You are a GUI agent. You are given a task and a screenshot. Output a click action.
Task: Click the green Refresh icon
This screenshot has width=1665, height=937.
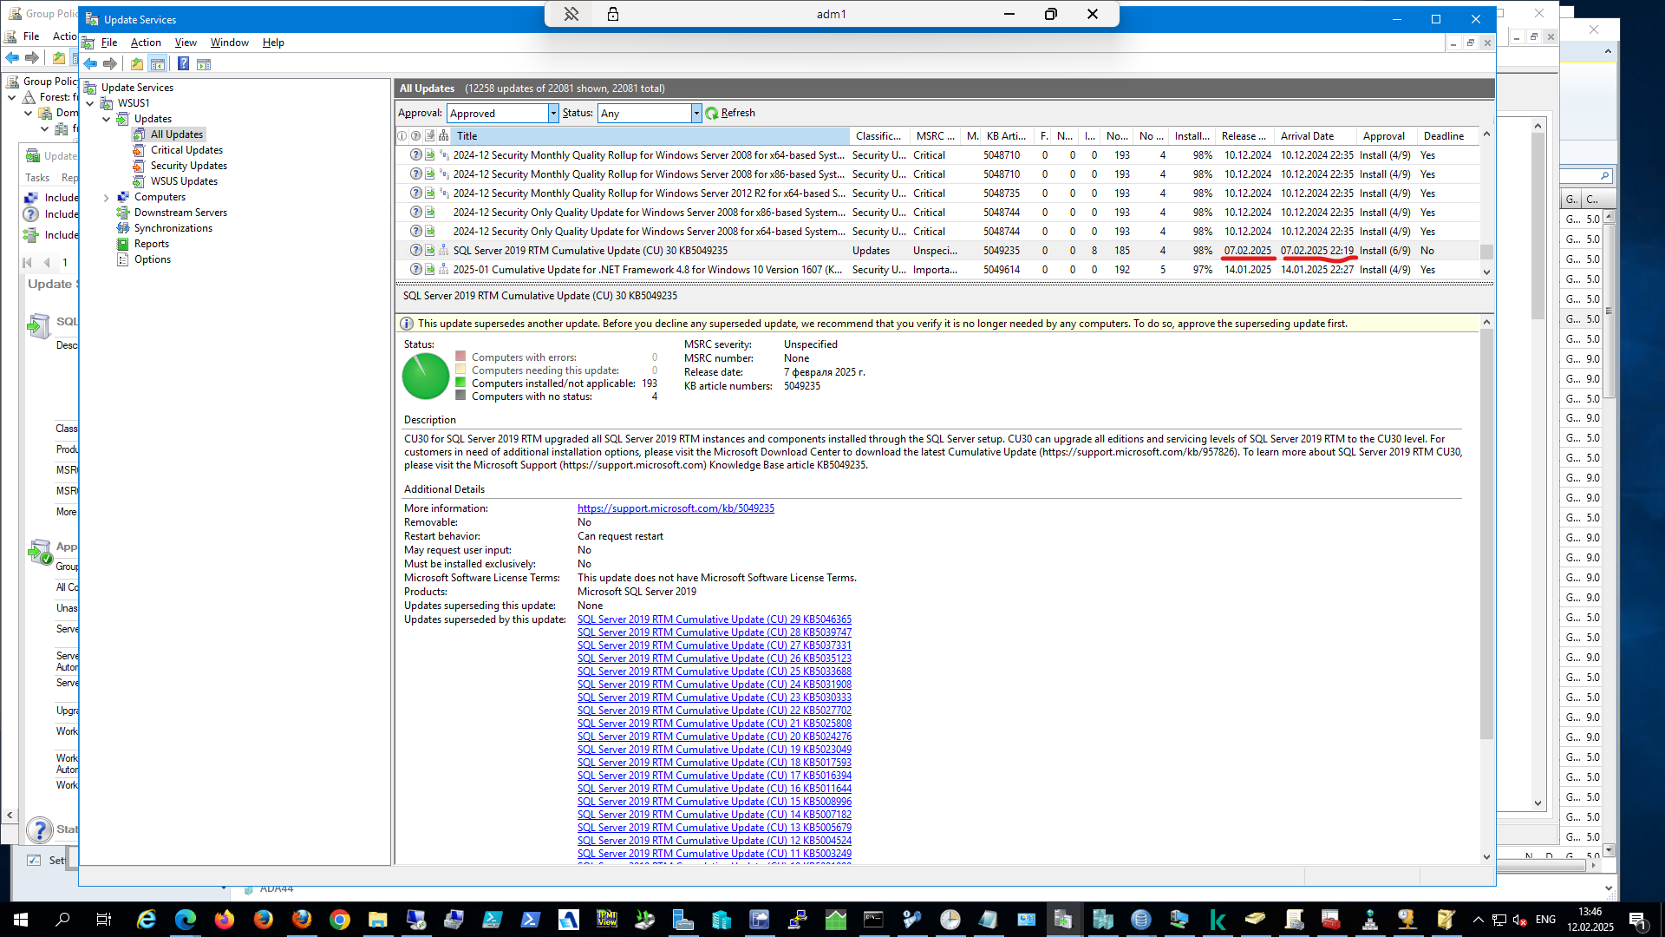(x=712, y=114)
